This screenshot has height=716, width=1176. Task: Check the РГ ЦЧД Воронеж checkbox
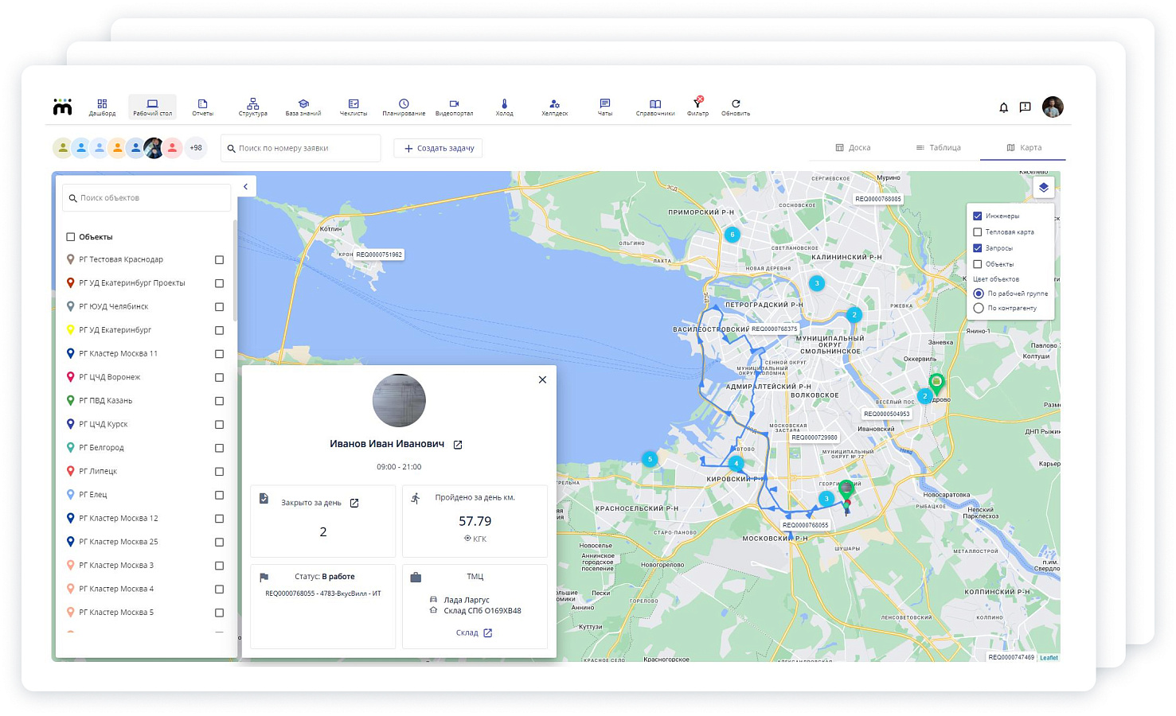point(219,378)
